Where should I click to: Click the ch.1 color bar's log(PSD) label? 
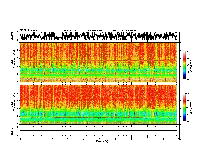coord(191,66)
